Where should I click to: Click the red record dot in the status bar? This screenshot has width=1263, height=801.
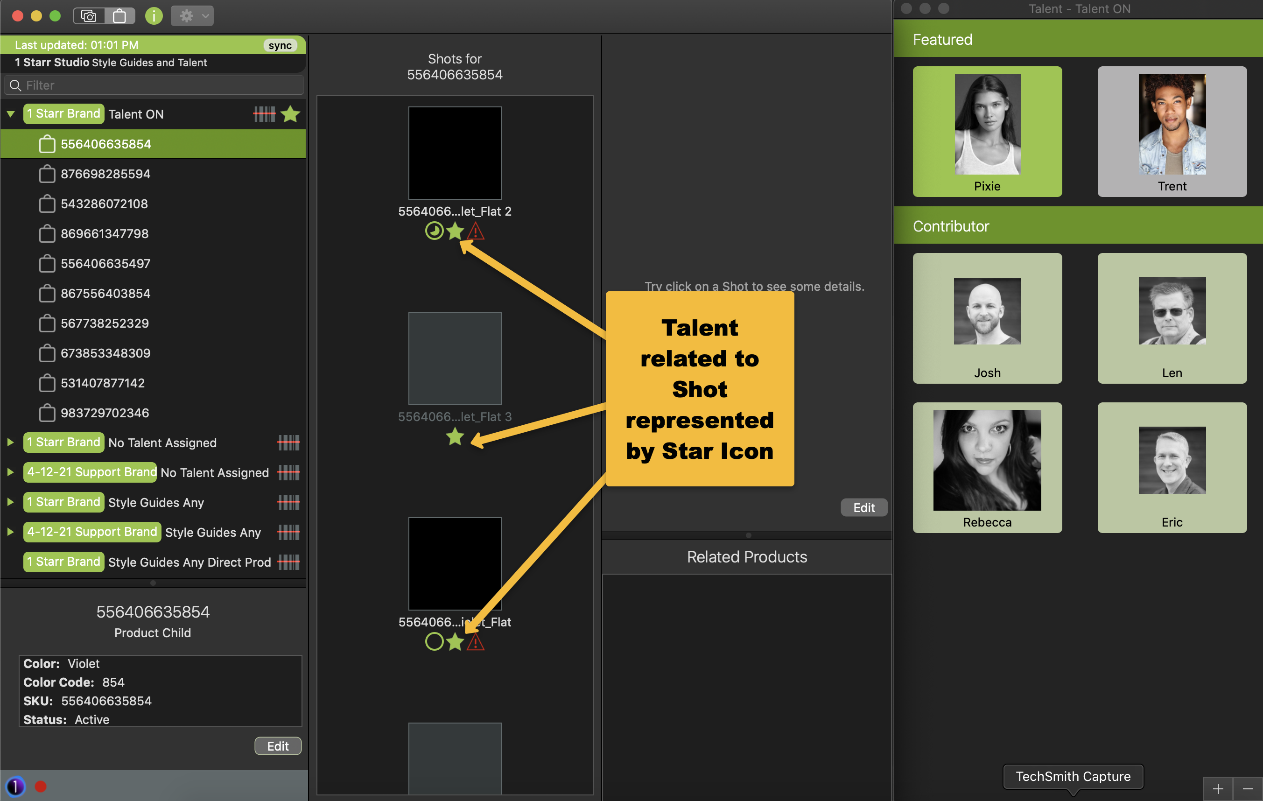pos(41,787)
